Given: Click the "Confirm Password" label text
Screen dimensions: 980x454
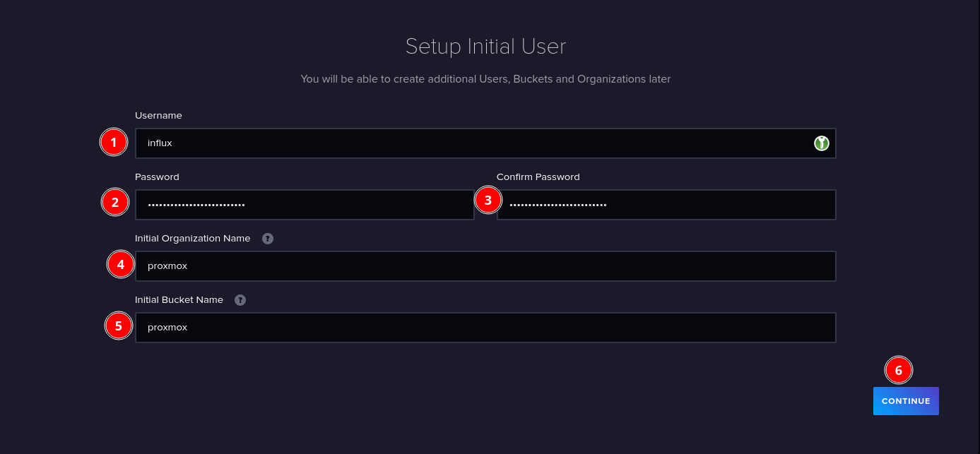Looking at the screenshot, I should [538, 177].
